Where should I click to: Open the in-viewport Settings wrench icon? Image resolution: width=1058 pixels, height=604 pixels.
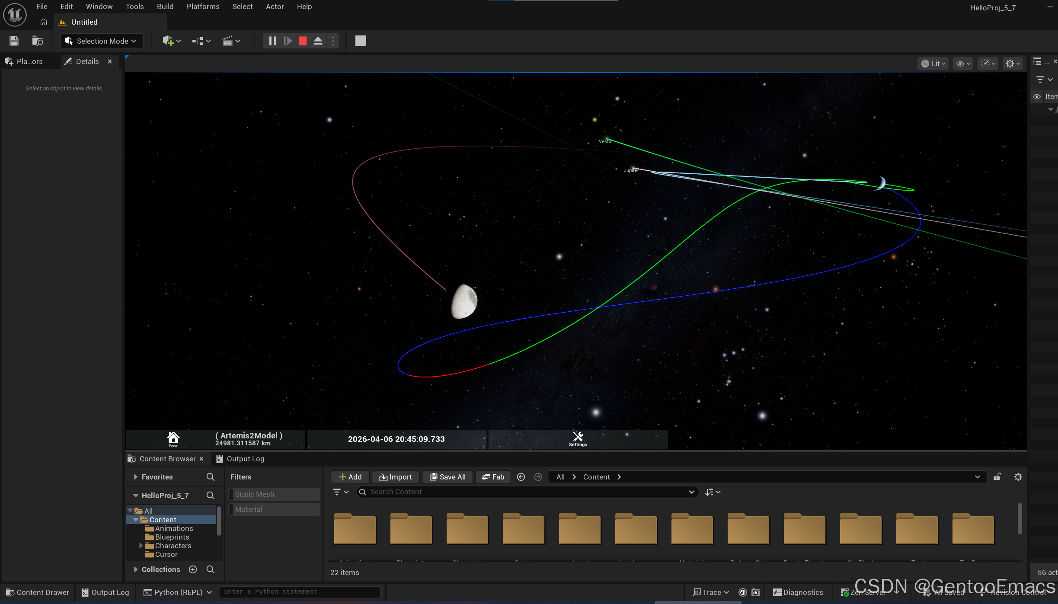[578, 438]
